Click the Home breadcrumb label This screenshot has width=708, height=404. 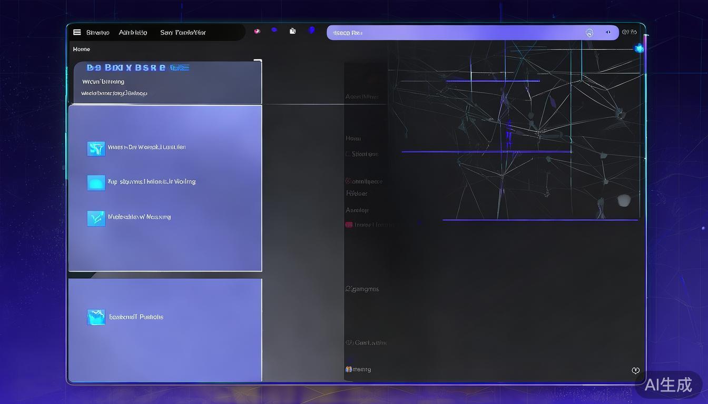coord(82,49)
